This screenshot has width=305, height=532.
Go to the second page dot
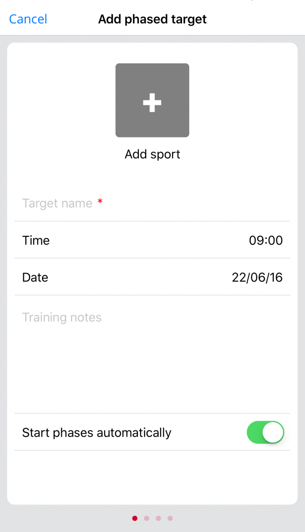(147, 518)
